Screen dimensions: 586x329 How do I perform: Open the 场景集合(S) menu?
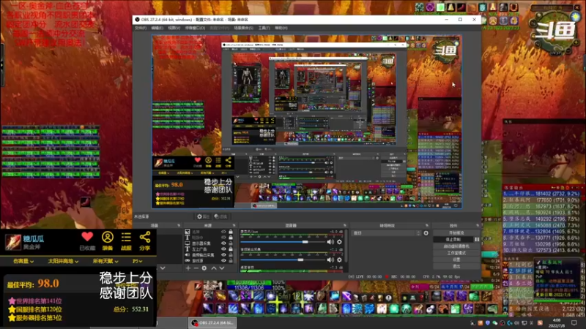(243, 28)
